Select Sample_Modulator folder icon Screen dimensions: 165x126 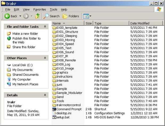pos(54,93)
